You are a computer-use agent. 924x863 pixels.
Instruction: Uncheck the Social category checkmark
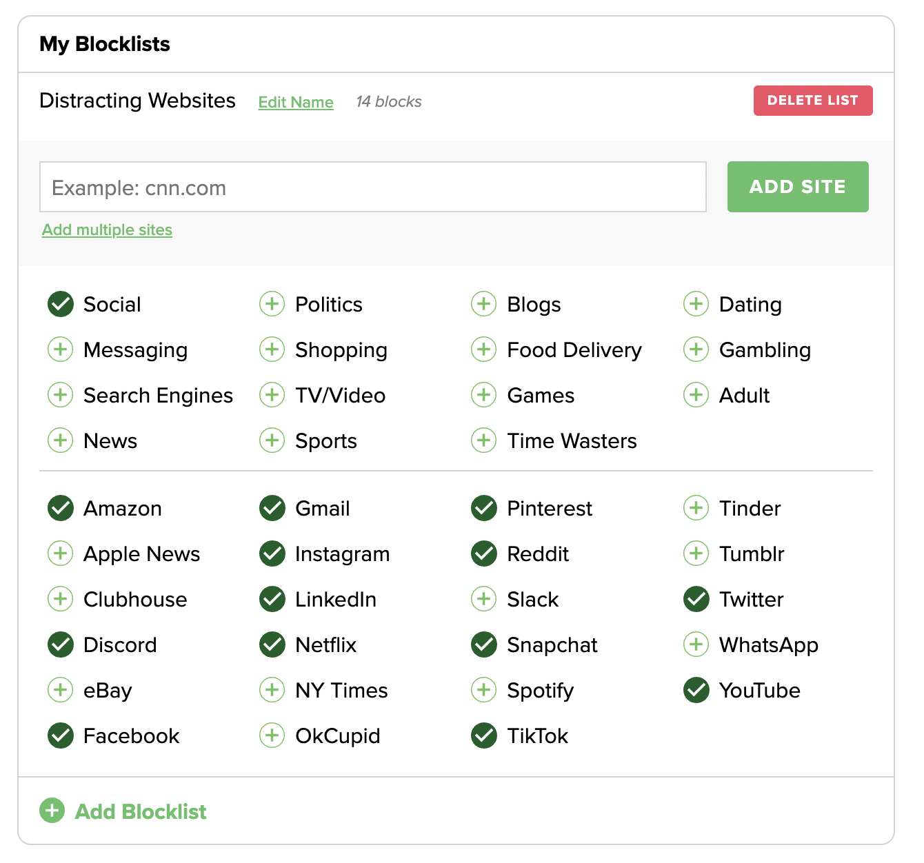point(61,304)
